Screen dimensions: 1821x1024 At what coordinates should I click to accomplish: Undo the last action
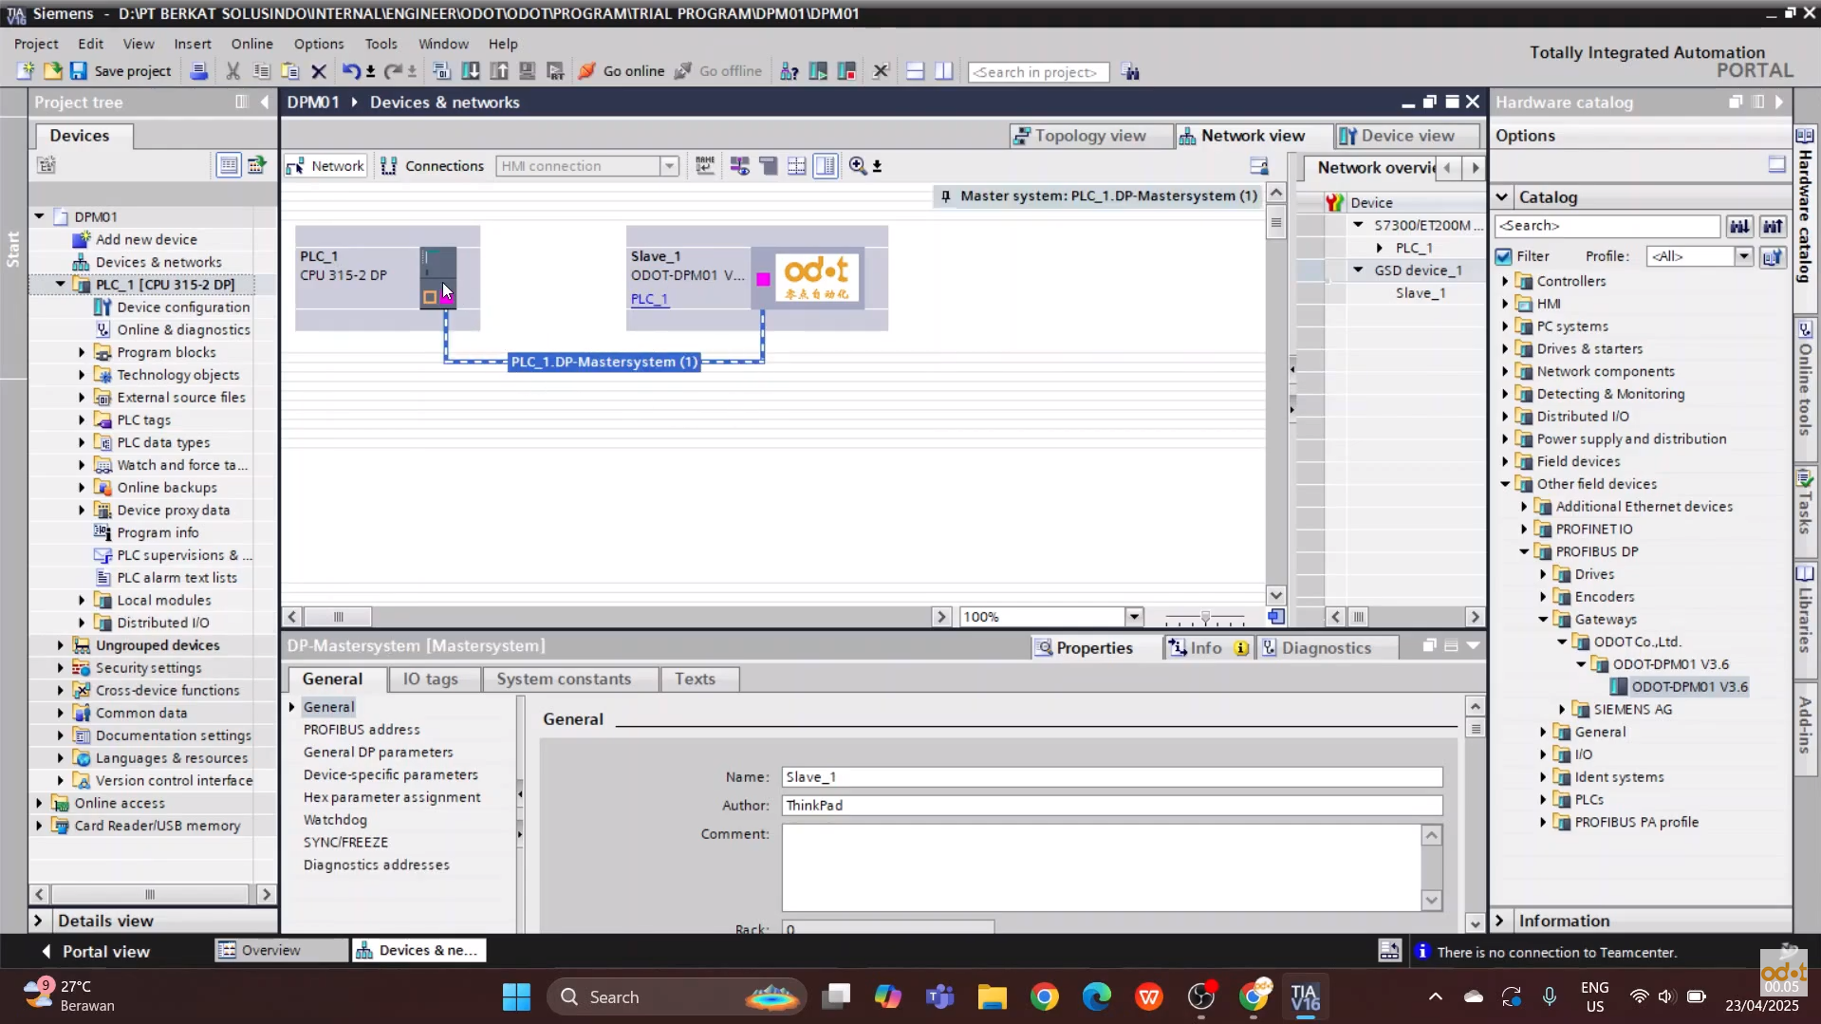[351, 71]
